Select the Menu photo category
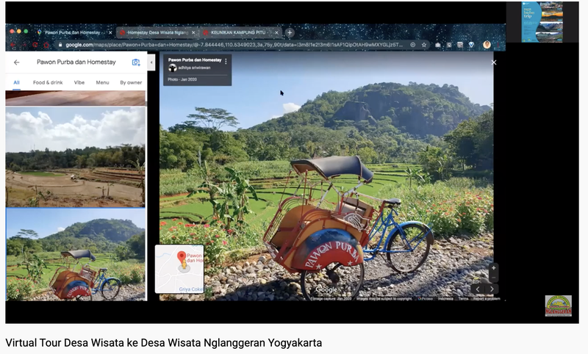 coord(102,82)
